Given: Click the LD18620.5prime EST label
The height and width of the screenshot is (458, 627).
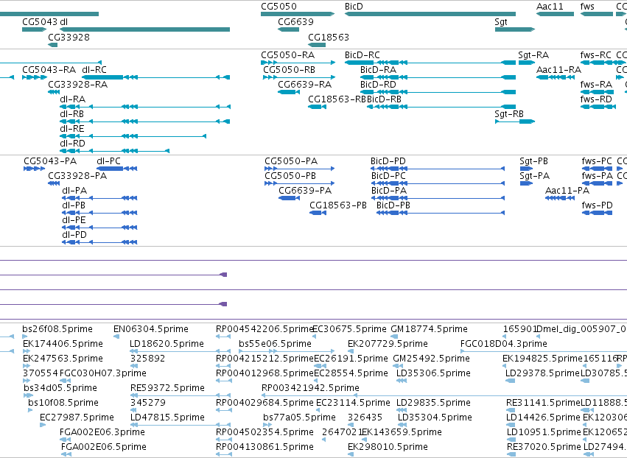Looking at the screenshot, I should 167,344.
